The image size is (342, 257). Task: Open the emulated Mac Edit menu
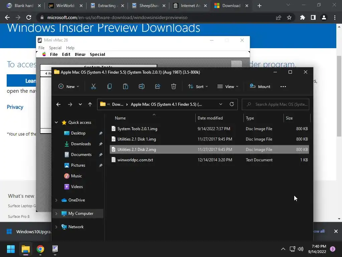tap(66, 55)
